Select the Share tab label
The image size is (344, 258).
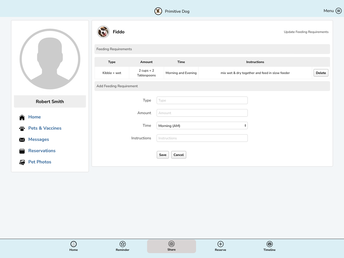click(x=171, y=250)
